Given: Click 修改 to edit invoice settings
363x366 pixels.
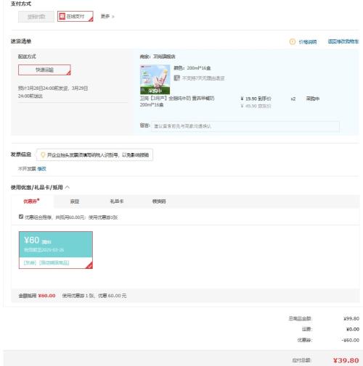Looking at the screenshot, I should [x=41, y=169].
